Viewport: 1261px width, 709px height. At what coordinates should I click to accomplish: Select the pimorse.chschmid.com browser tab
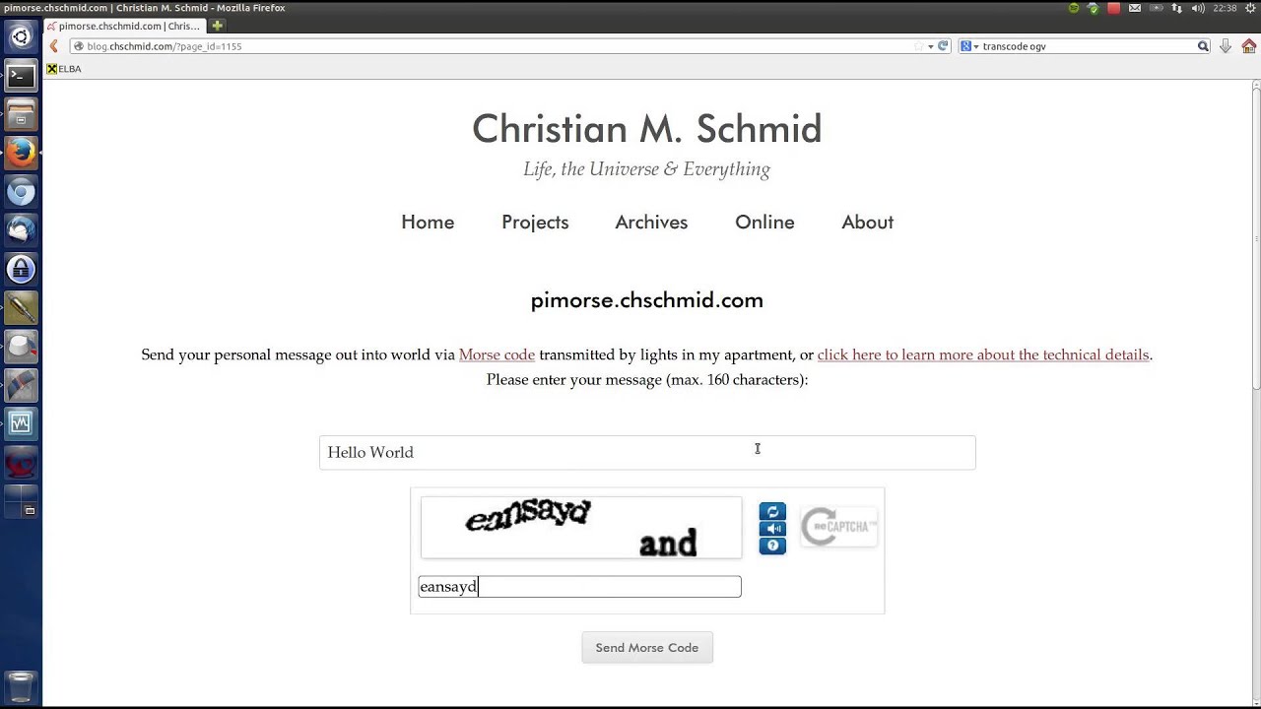(125, 26)
